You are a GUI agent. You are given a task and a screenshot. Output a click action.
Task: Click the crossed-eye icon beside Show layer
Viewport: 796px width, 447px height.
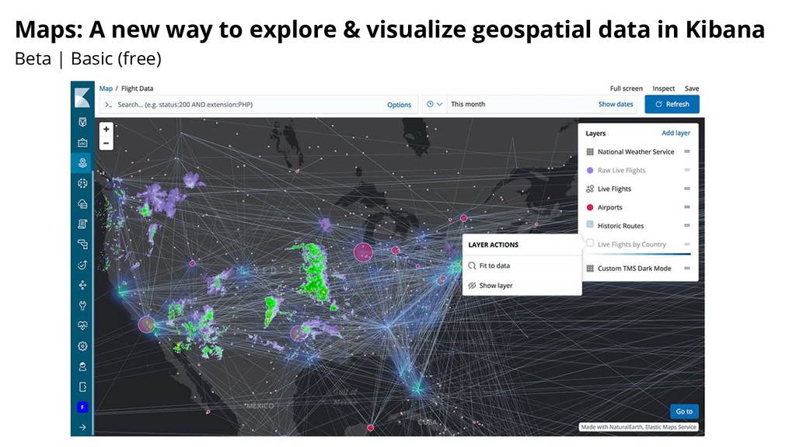tap(472, 286)
